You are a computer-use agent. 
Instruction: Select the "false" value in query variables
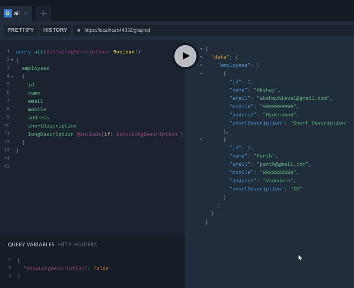tap(101, 268)
